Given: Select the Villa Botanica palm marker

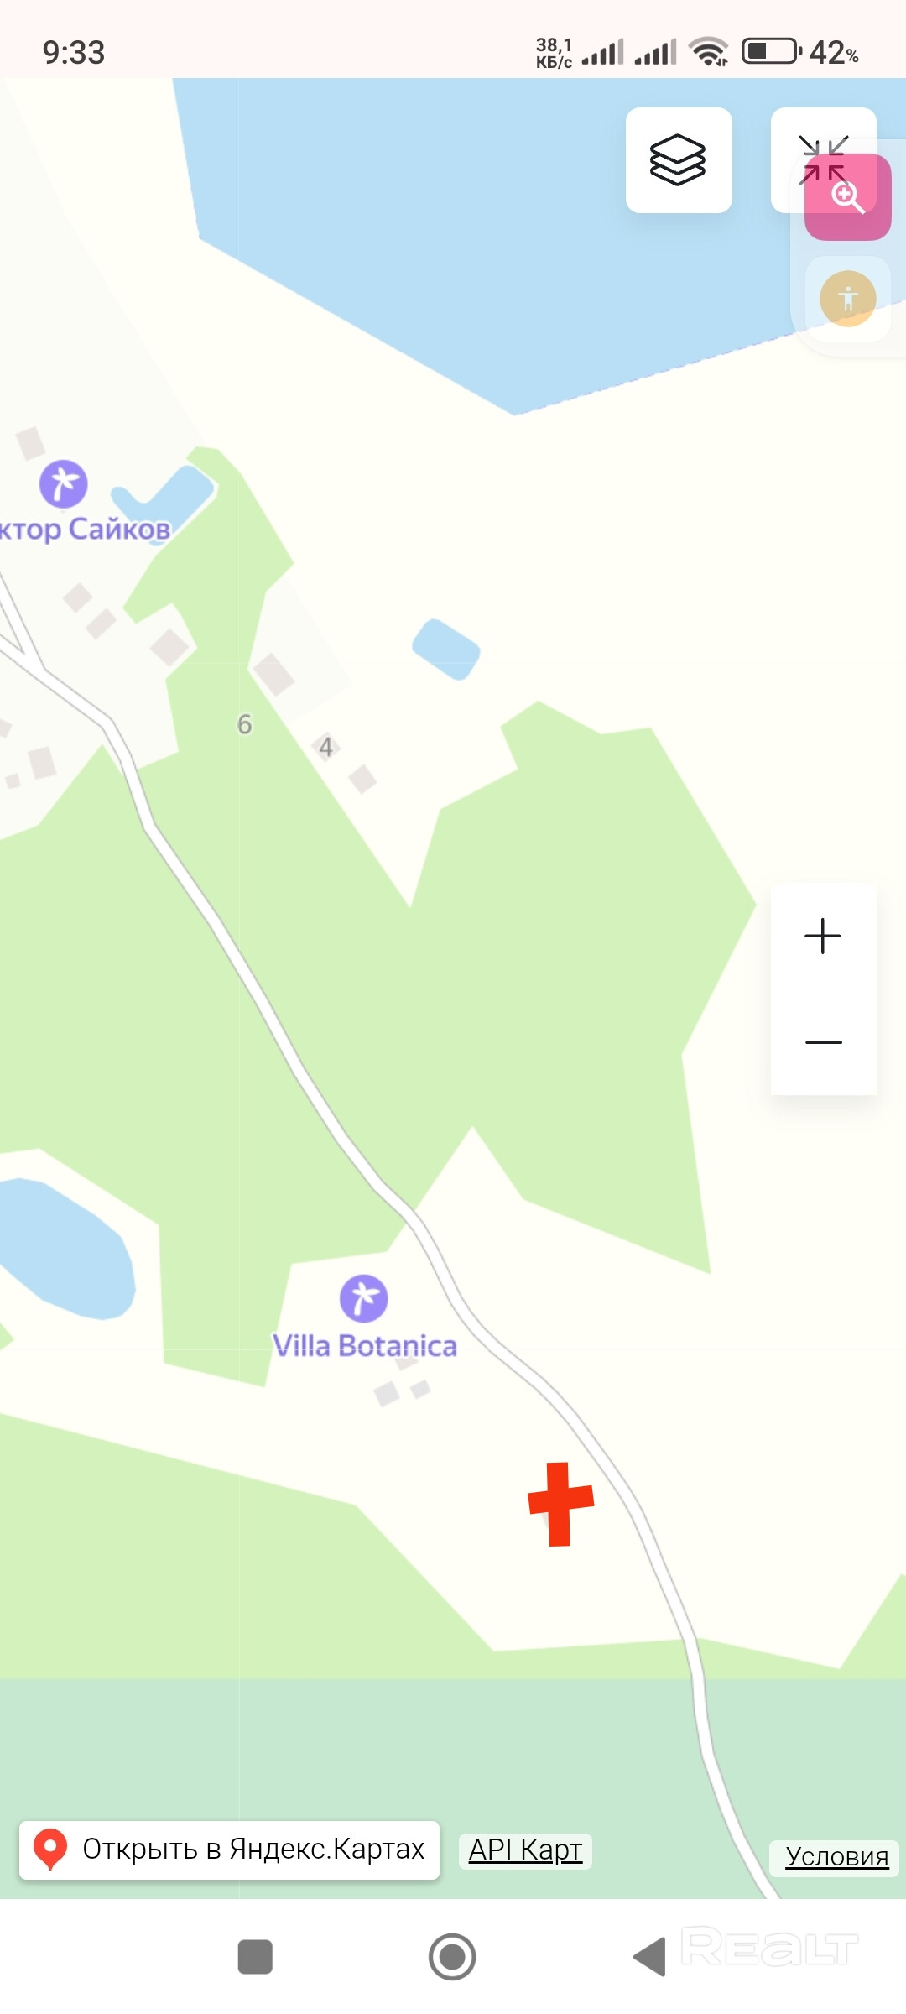Looking at the screenshot, I should pos(364,1298).
